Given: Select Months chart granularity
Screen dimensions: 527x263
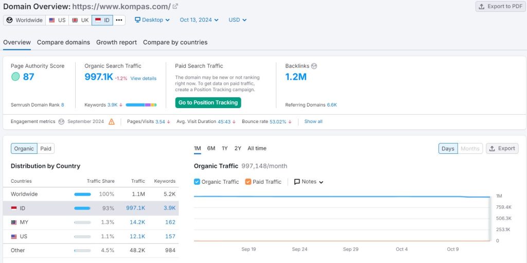Looking at the screenshot, I should (x=470, y=149).
